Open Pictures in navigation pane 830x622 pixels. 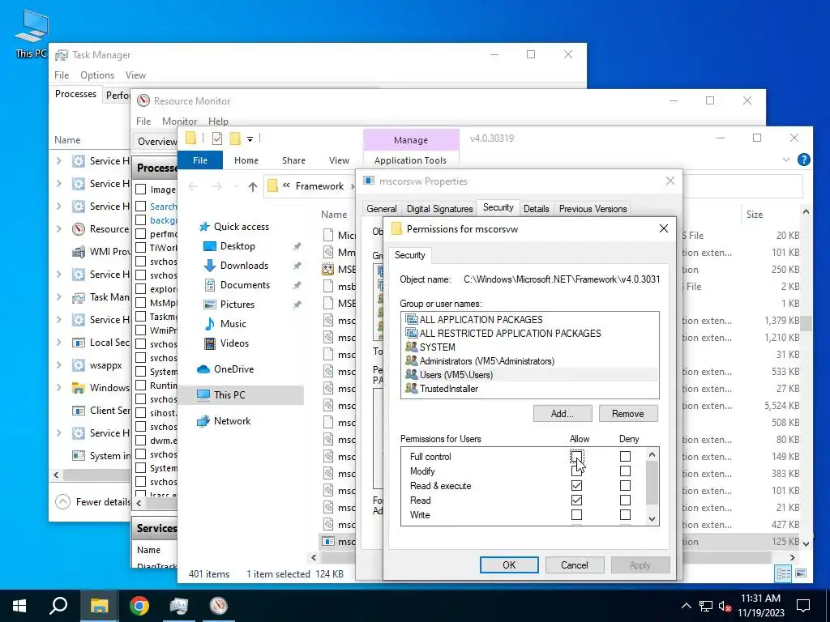(237, 305)
